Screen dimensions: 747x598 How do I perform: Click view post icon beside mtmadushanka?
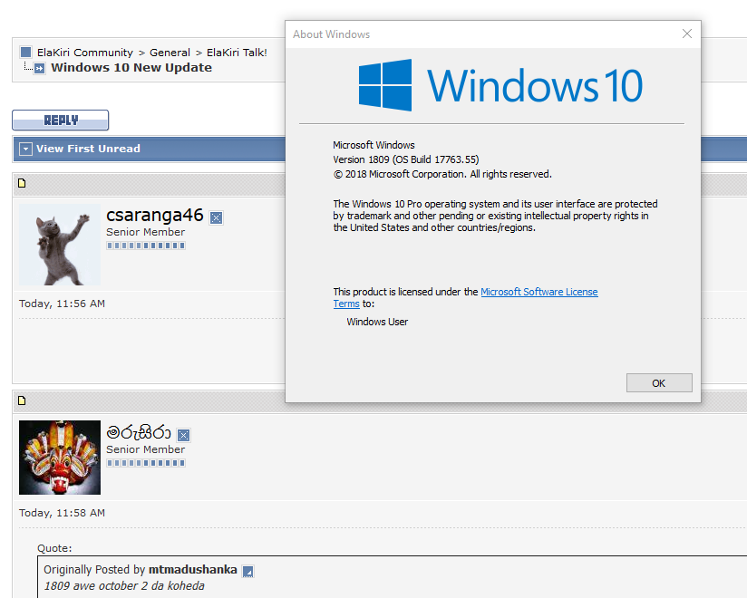point(247,571)
